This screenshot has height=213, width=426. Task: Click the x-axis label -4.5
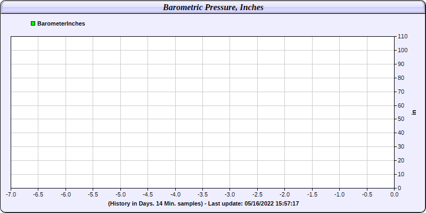click(x=148, y=194)
